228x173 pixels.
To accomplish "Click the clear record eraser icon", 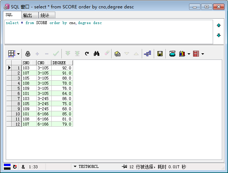I will (x=107, y=53).
